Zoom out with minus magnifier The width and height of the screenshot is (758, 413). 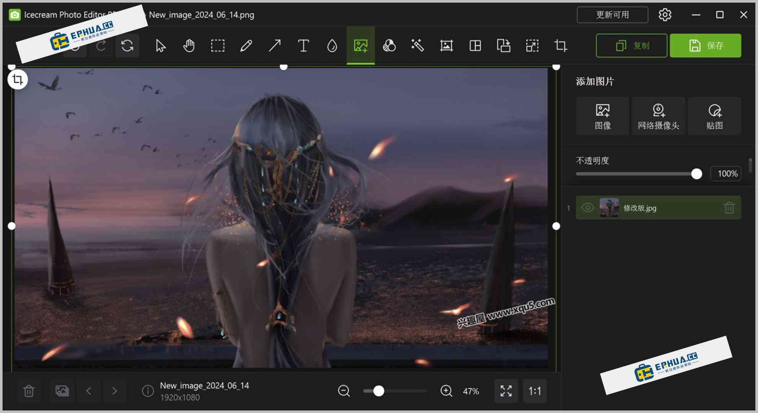344,391
